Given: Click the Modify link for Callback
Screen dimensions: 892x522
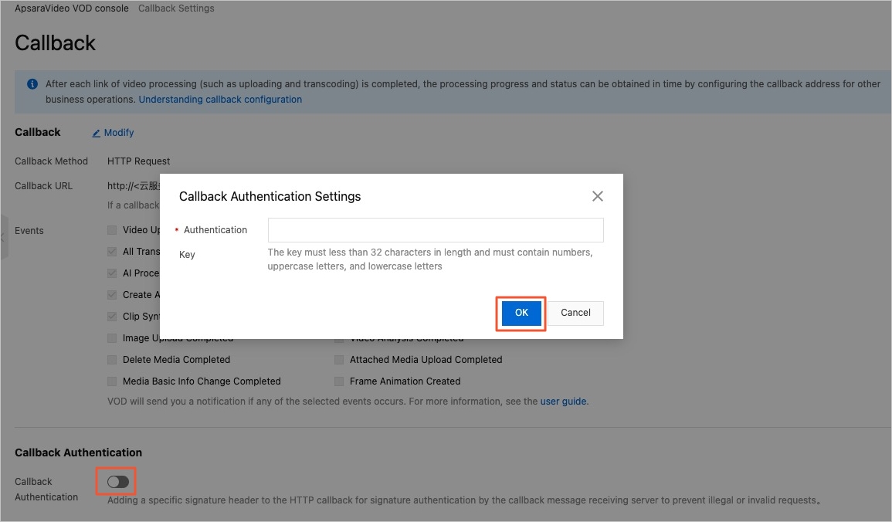Looking at the screenshot, I should [117, 132].
